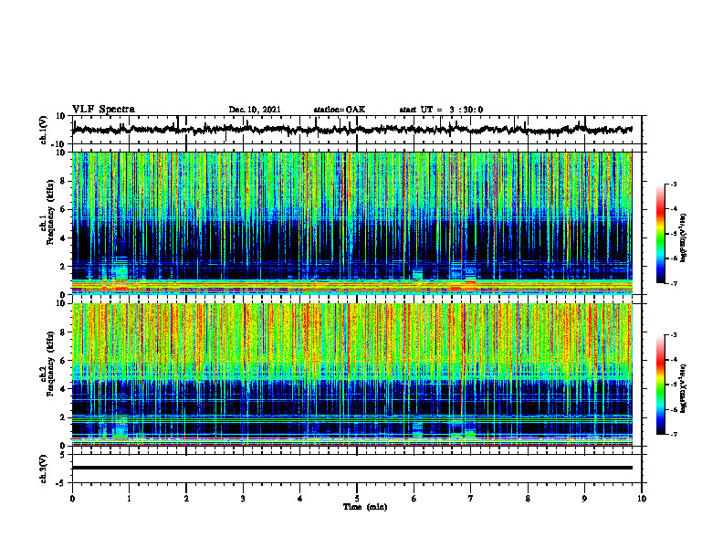Click the 'start UT = 3:30:0' label
Image resolution: width=723 pixels, height=559 pixels.
pyautogui.click(x=441, y=110)
